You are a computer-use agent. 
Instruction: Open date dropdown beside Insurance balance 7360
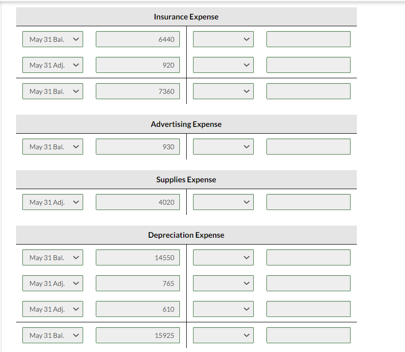coord(53,91)
